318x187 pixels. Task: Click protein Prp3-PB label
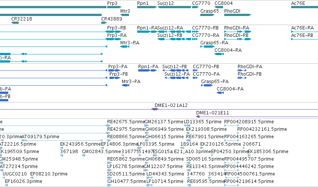(118, 74)
